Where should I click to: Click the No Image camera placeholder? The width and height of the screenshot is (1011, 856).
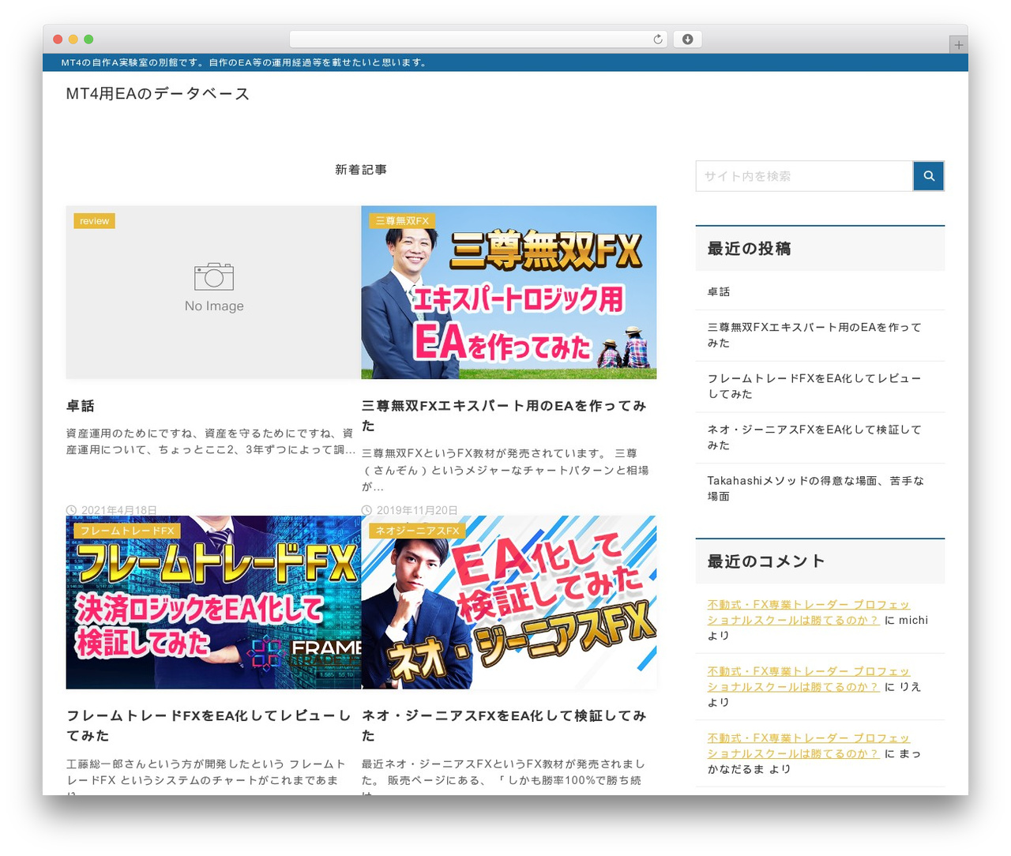[213, 292]
